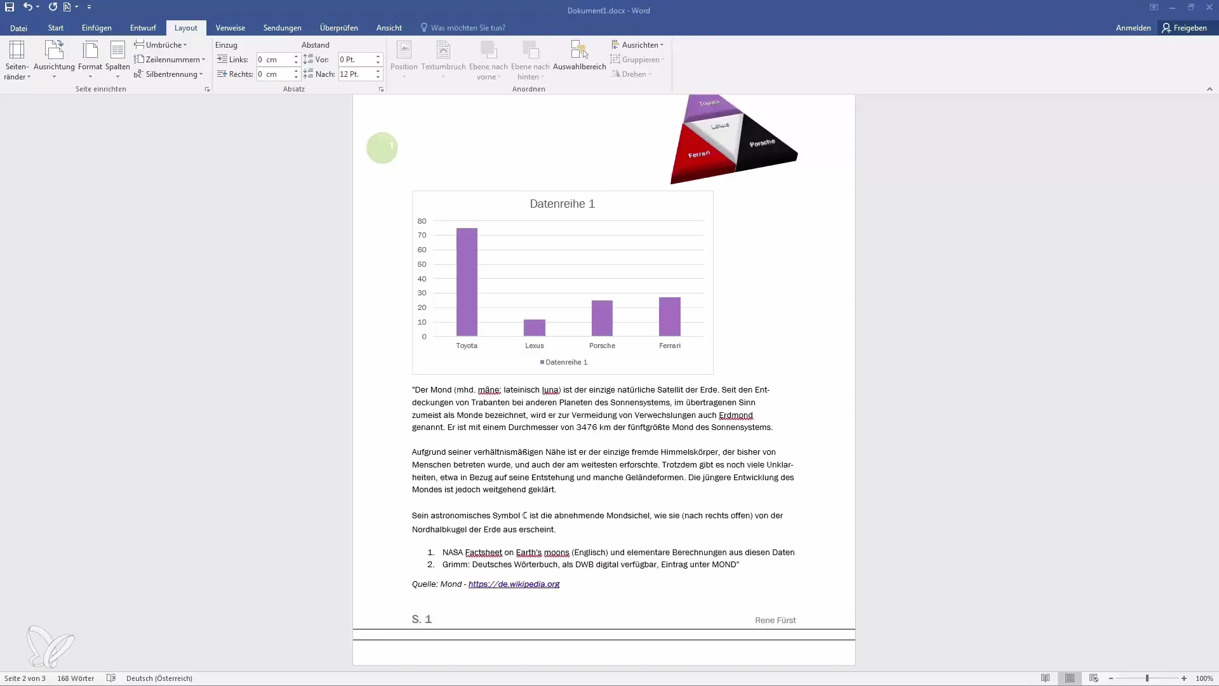Open the undo history dropdown arrow

click(x=38, y=7)
